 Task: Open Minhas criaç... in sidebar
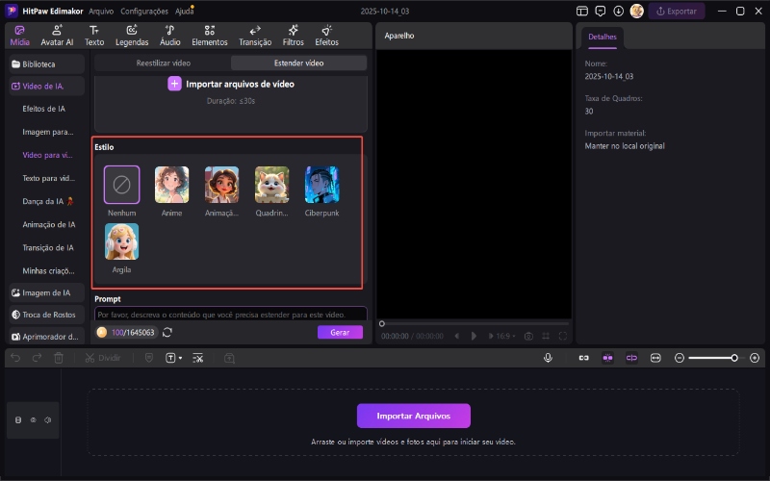(x=48, y=270)
